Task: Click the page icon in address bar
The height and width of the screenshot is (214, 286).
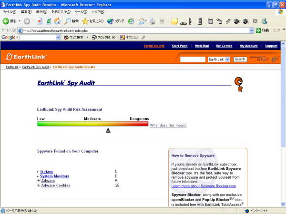Action: point(20,30)
